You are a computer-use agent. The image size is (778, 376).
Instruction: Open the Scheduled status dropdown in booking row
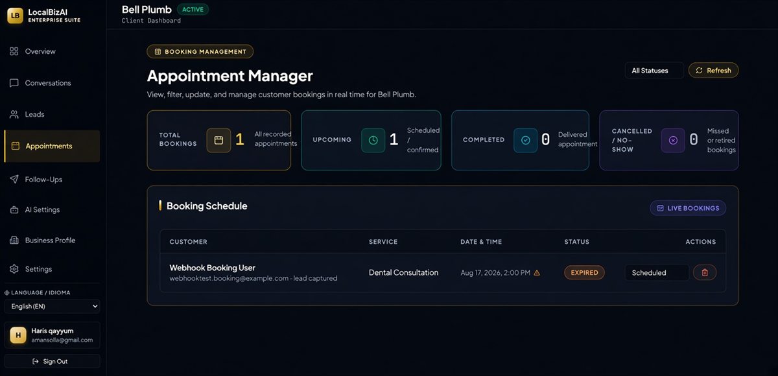[x=657, y=273]
